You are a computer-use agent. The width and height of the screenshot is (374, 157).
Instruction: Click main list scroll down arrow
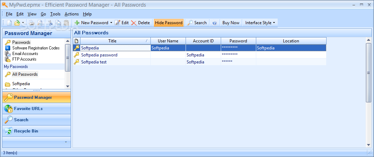368,145
